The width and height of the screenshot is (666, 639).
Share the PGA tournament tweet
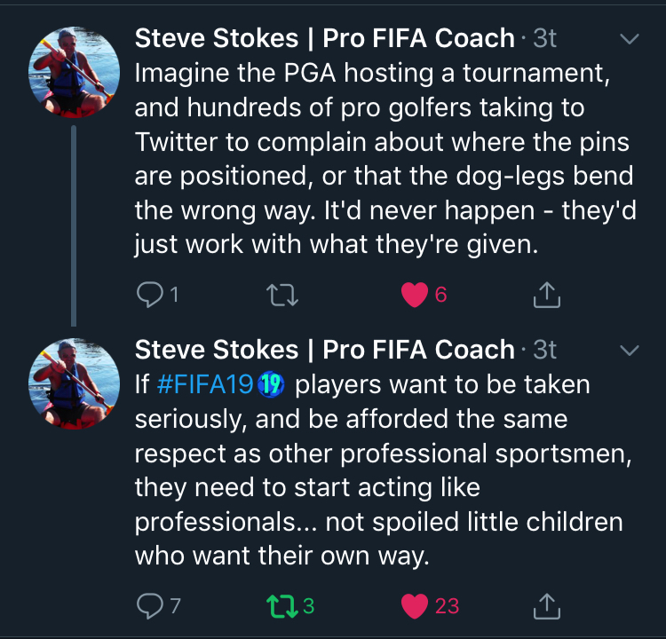(547, 294)
